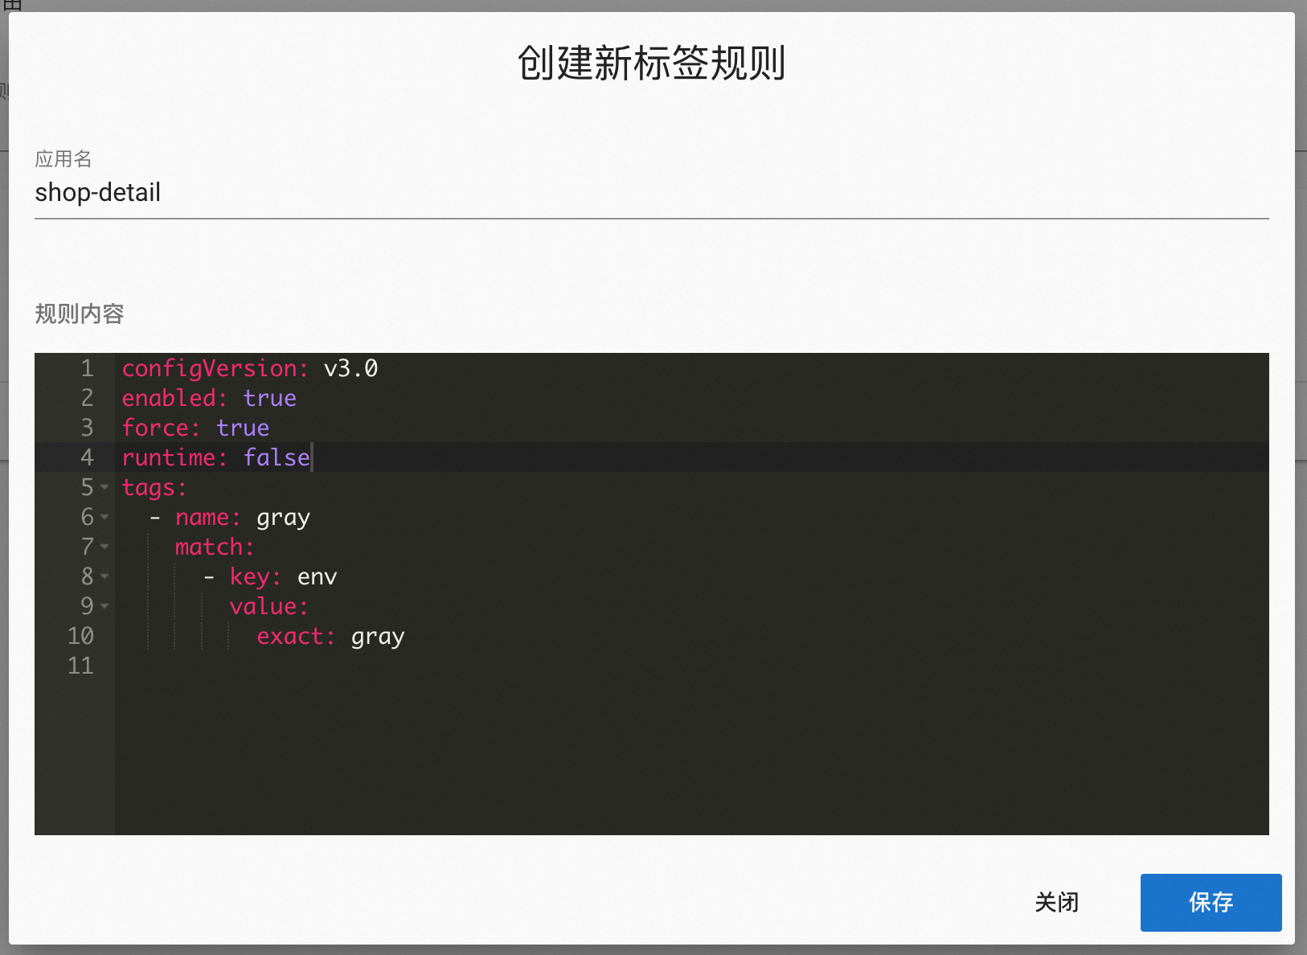
Task: Click the gray value next to name
Action: coord(283,518)
